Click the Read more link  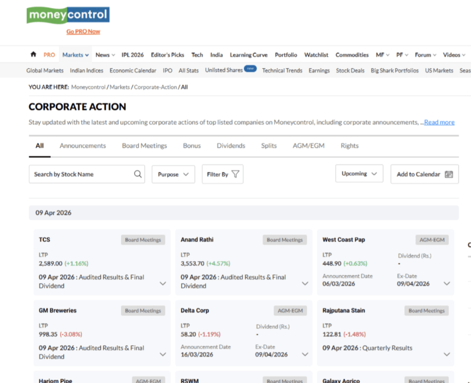(x=439, y=122)
